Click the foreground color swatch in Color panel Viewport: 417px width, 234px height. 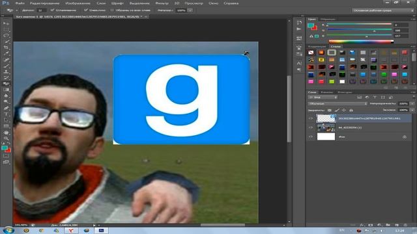(x=310, y=25)
